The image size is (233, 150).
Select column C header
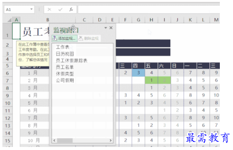(84, 20)
